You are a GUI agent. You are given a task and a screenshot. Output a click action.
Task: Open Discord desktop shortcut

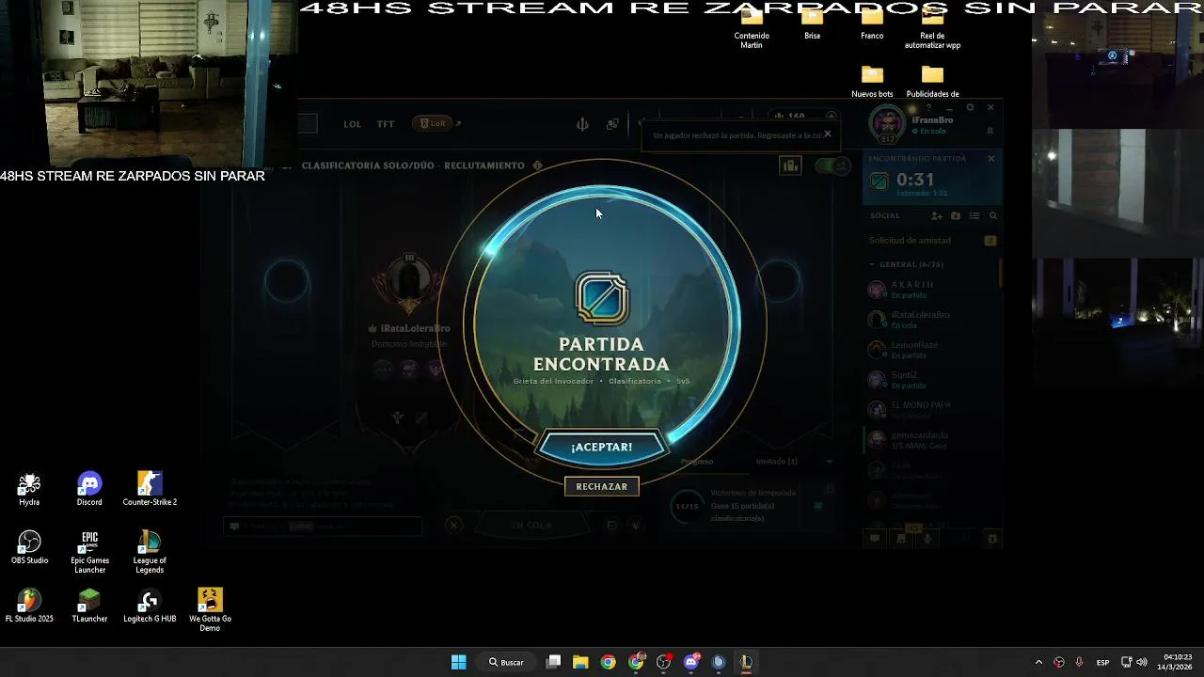89,489
